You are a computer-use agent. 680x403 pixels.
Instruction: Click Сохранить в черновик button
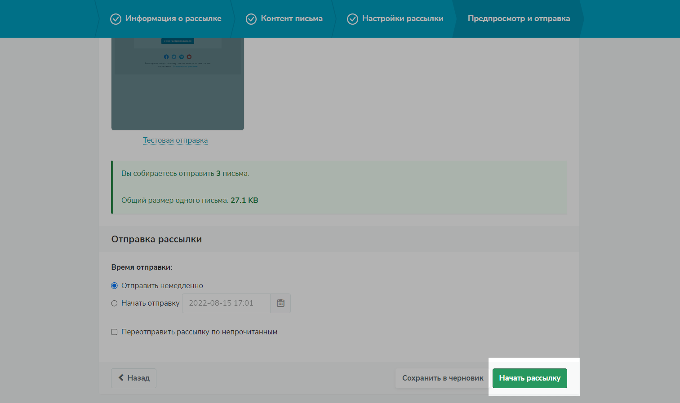[442, 378]
